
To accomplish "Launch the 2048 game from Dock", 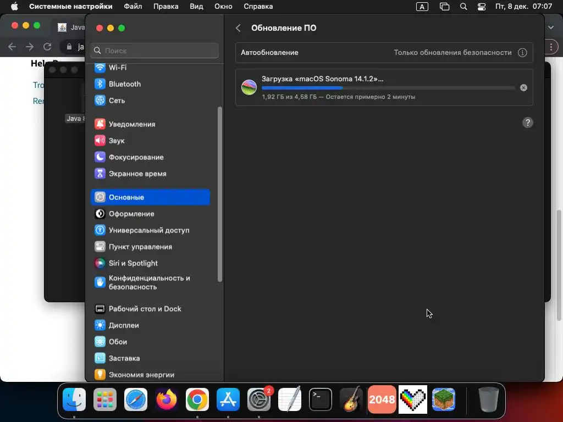I will coord(382,399).
